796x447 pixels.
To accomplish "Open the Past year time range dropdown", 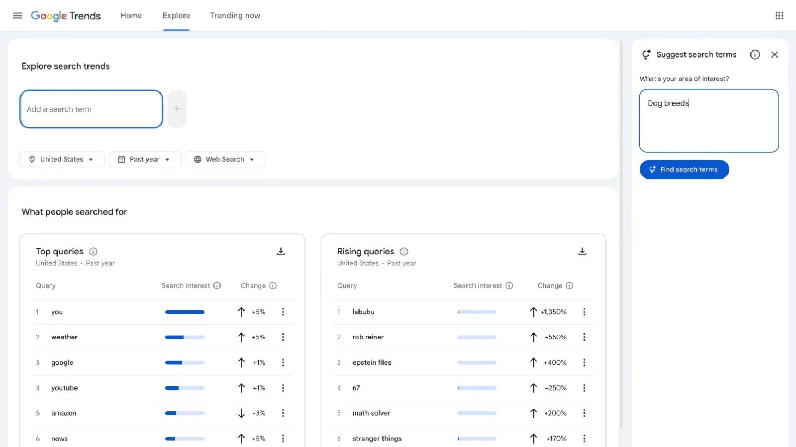I will [x=145, y=159].
